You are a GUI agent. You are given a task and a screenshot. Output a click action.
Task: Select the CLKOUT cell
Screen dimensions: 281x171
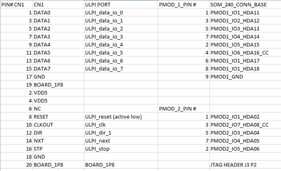(x=58, y=125)
